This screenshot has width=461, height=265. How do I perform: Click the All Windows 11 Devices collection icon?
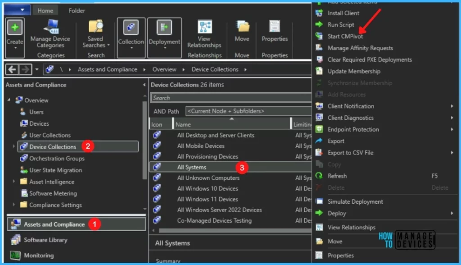click(157, 199)
